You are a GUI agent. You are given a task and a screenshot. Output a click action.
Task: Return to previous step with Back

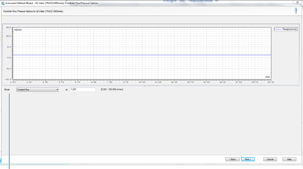pos(232,159)
